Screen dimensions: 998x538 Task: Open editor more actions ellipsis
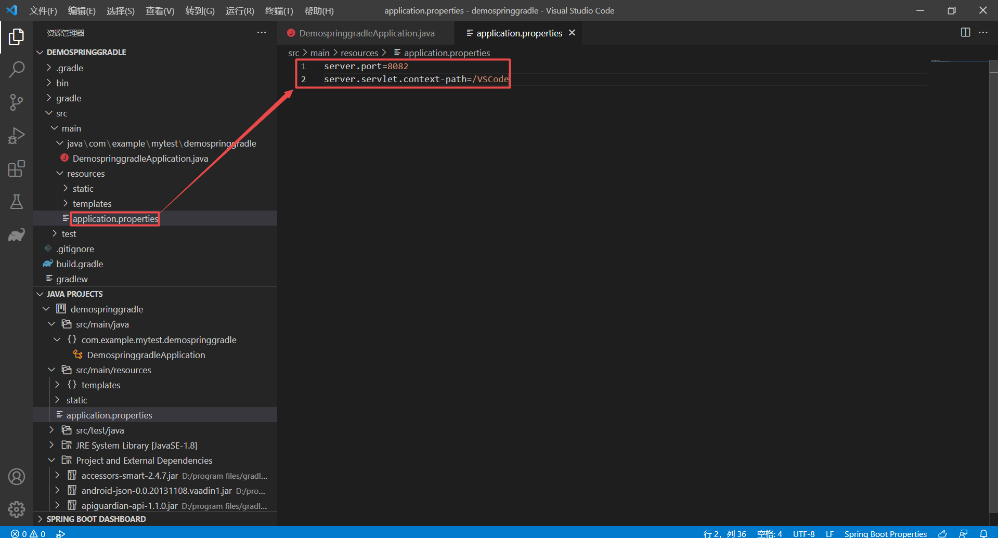pos(983,32)
